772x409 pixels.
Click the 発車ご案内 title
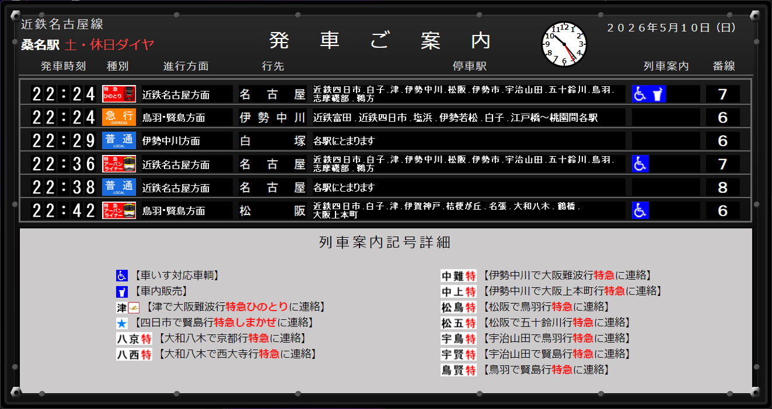(380, 40)
